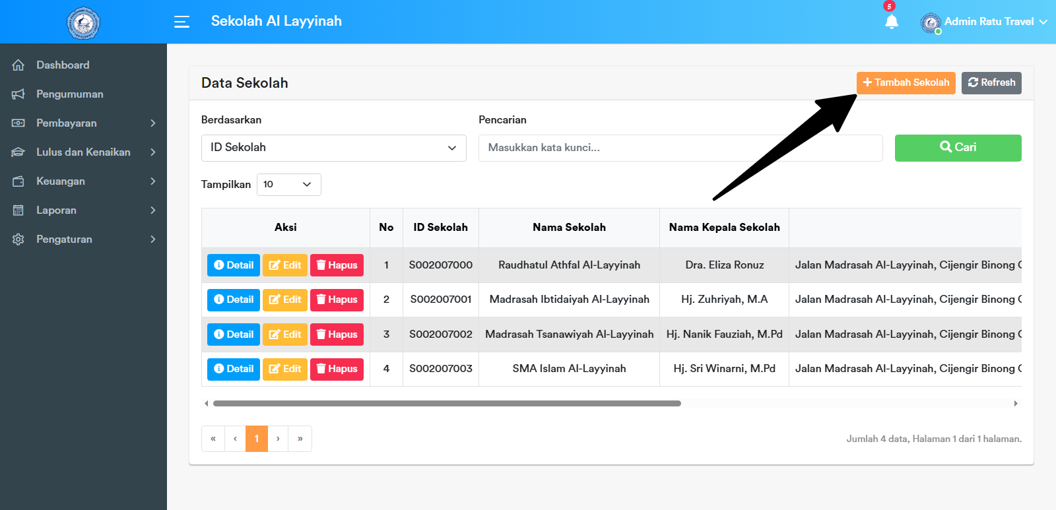Click the green Cari search button
Screen dimensions: 1056x510
(958, 148)
